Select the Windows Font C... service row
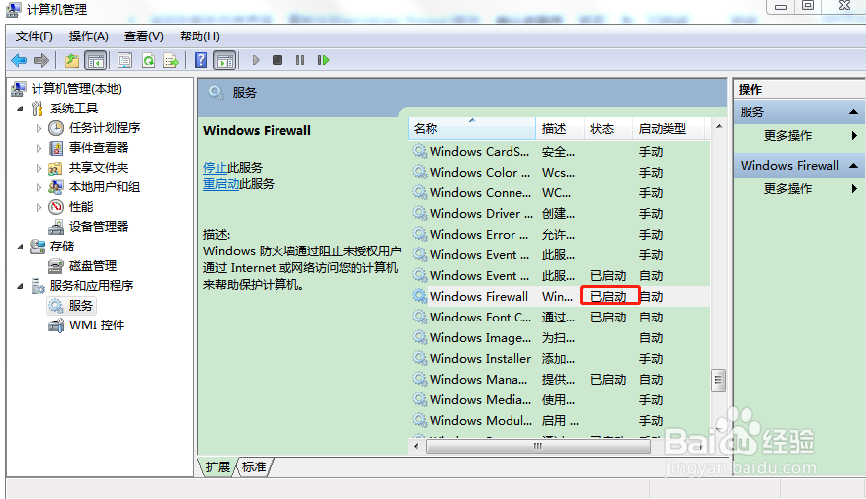The width and height of the screenshot is (866, 499). pos(559,317)
